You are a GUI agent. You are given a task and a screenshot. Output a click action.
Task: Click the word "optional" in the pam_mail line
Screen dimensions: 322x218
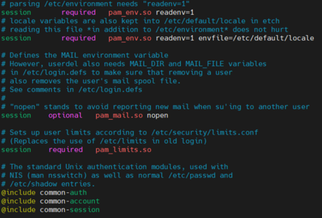pos(65,115)
